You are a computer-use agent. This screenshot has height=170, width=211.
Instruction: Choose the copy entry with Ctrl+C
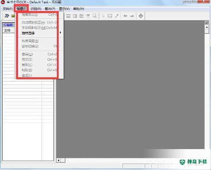(x=40, y=65)
